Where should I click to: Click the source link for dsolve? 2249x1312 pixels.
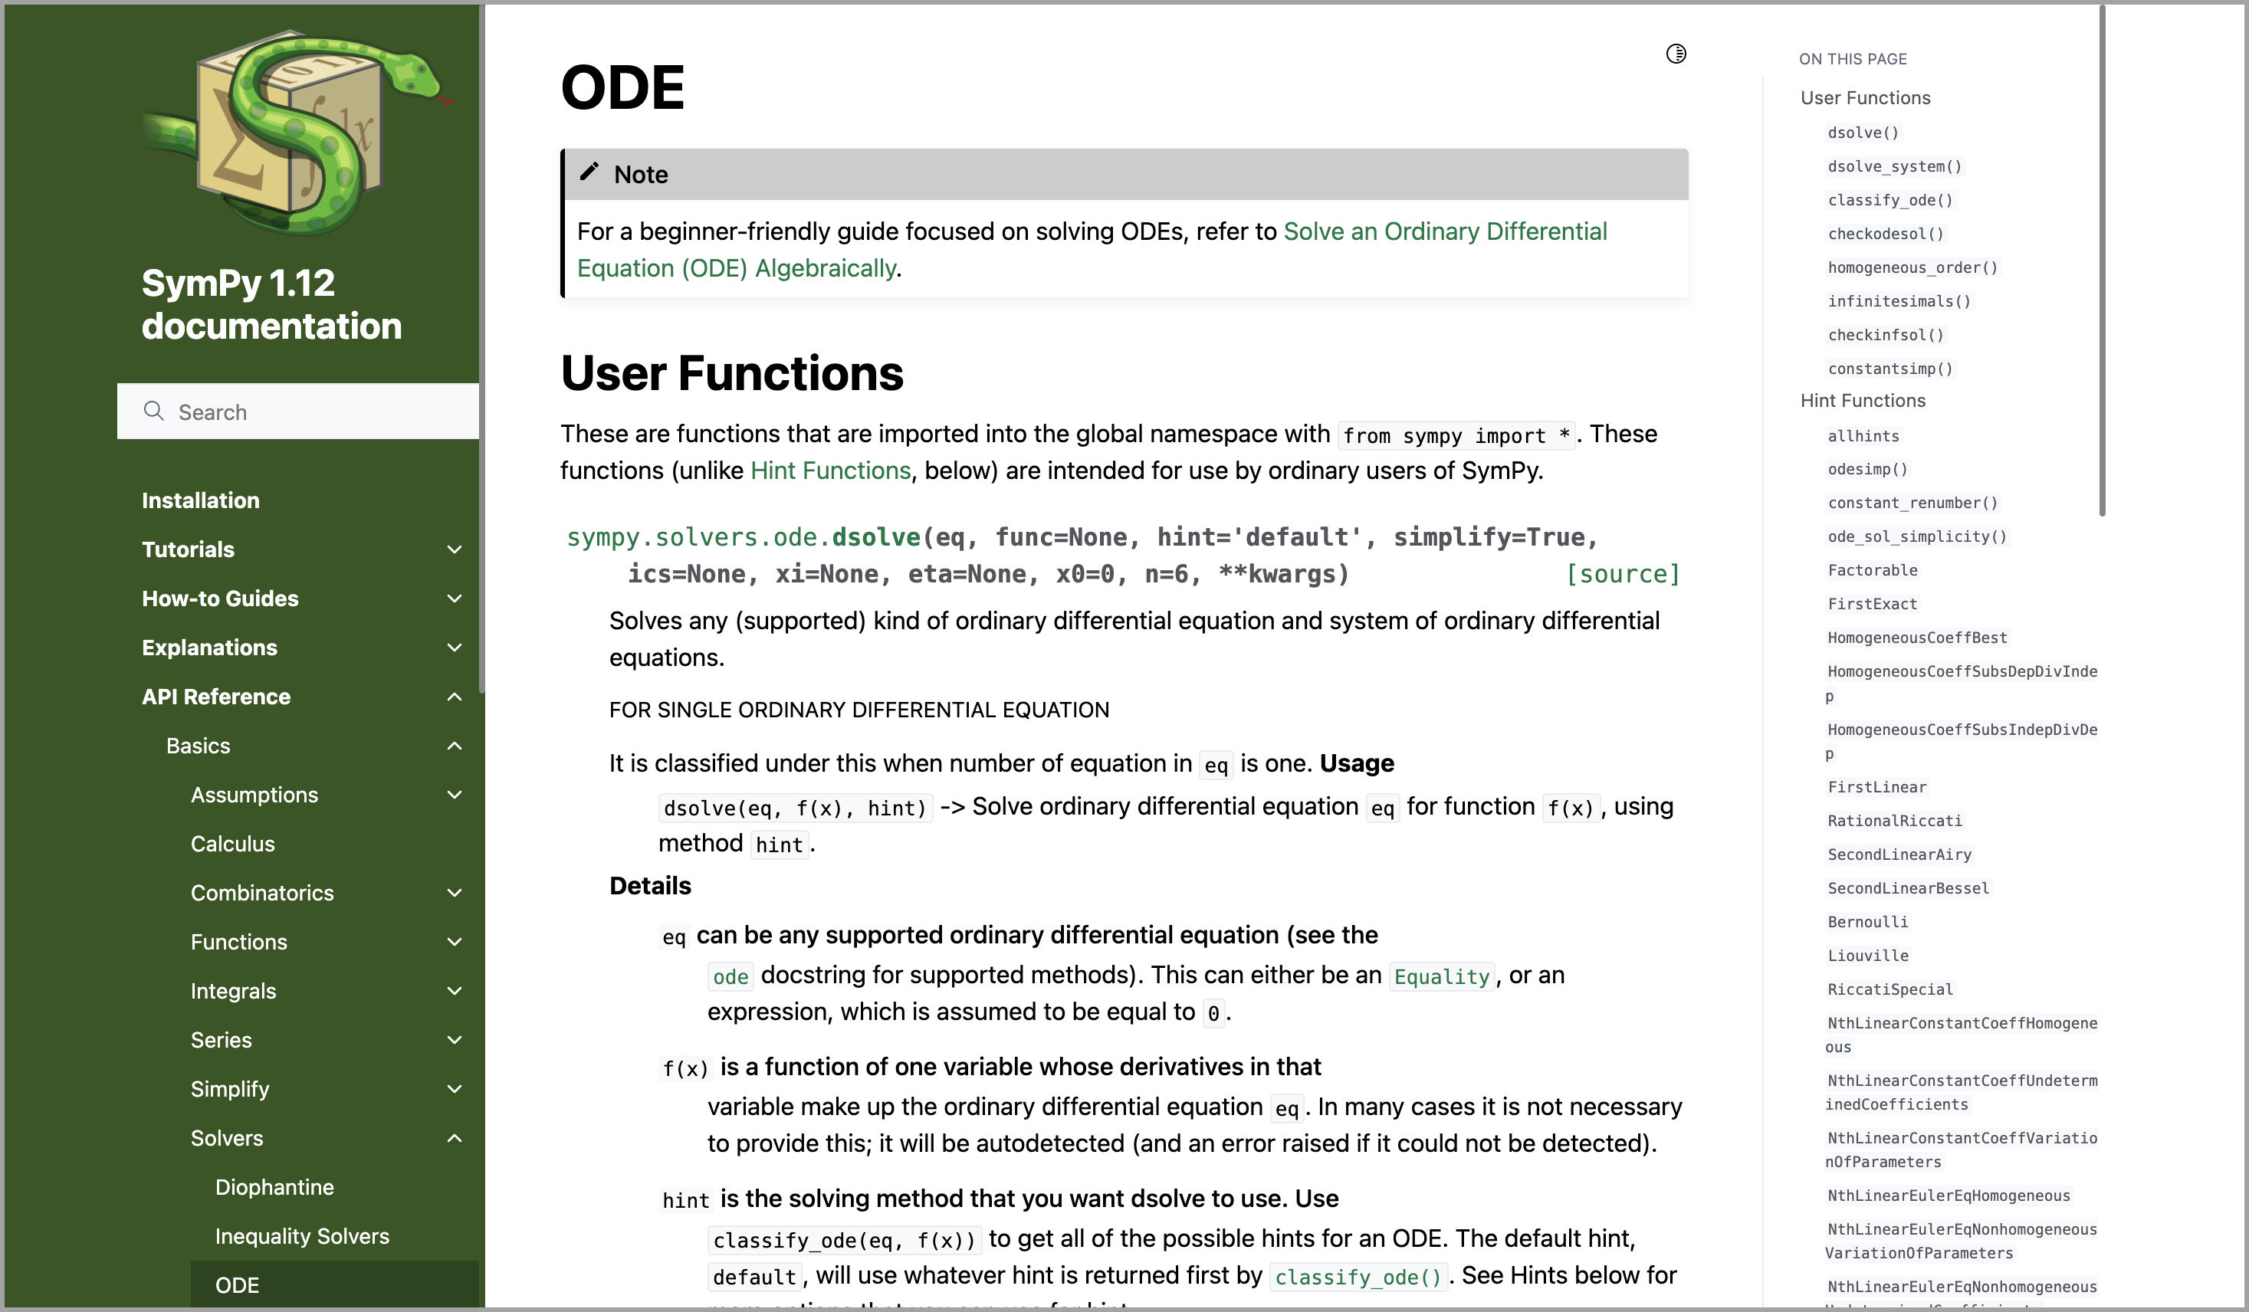(1624, 573)
